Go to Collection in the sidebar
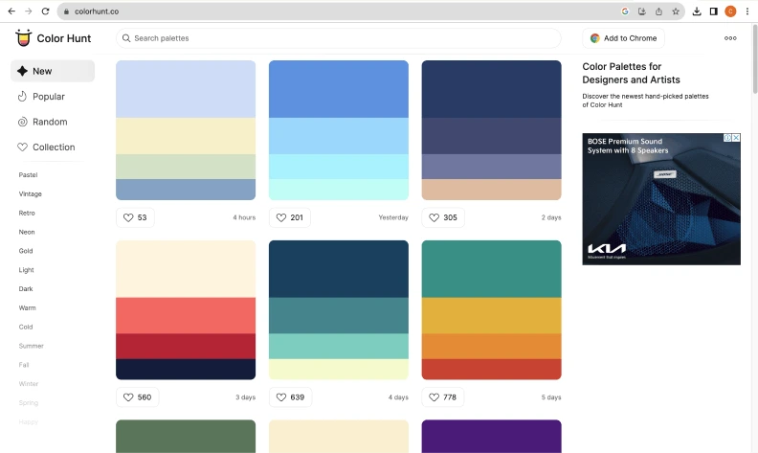758x453 pixels. click(53, 147)
